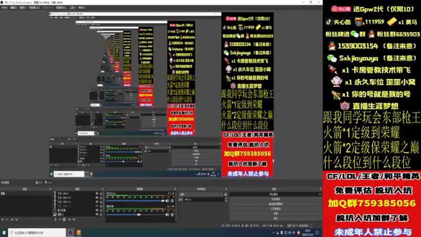Click the 退出 button
The width and height of the screenshot is (421, 237).
[x=275, y=219]
